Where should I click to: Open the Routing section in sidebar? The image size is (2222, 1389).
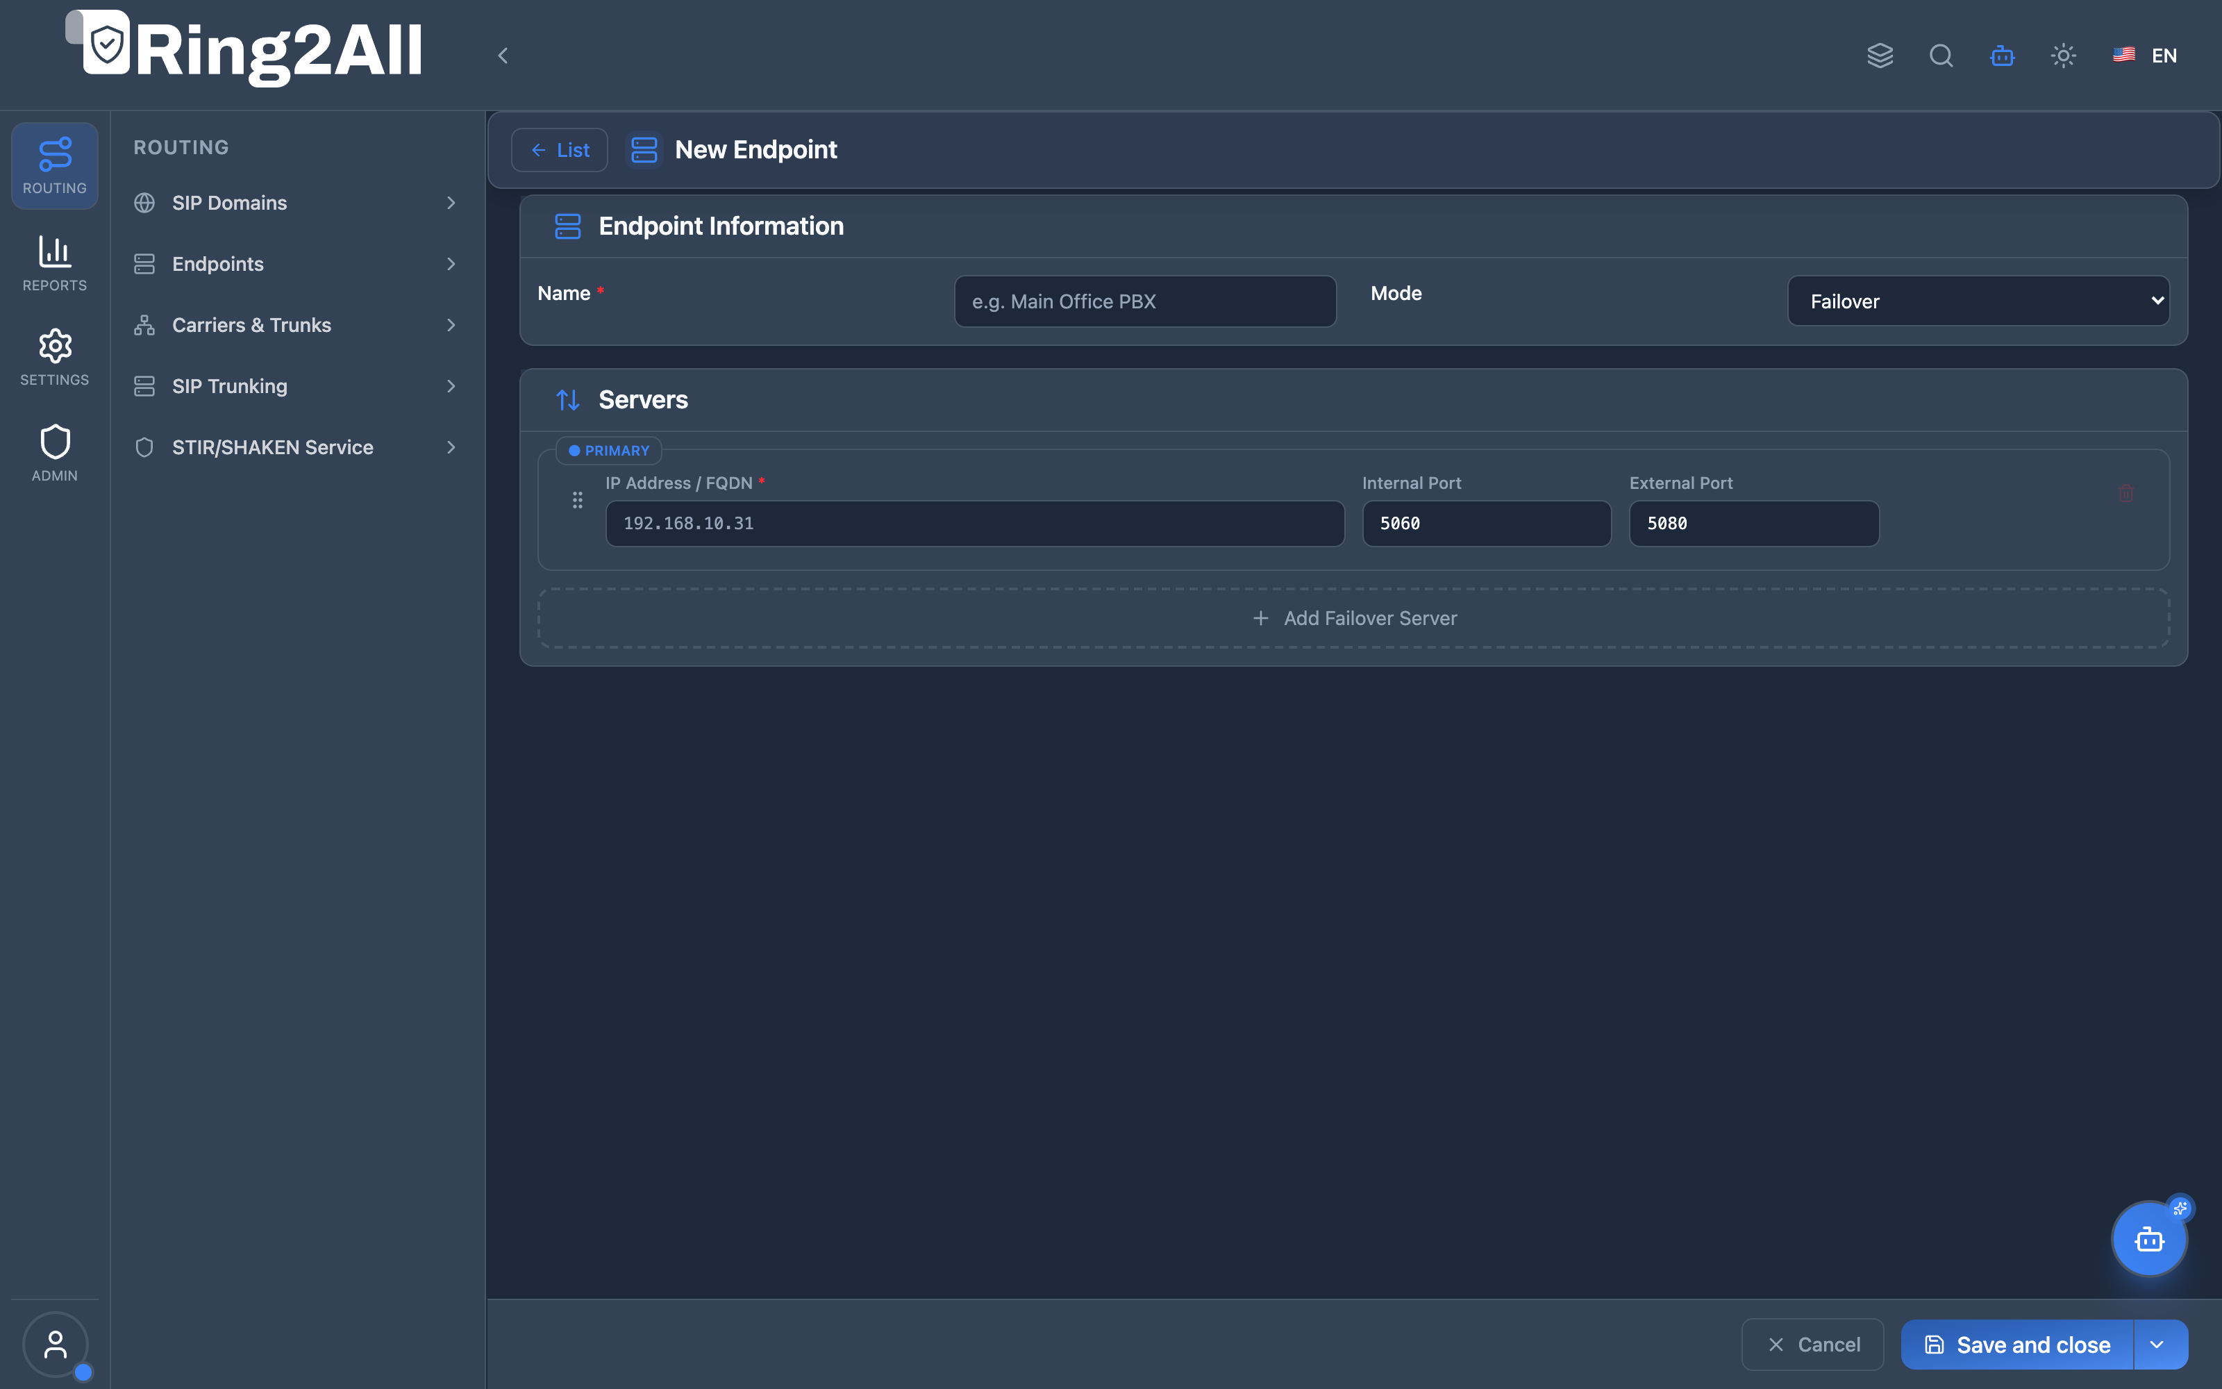54,166
